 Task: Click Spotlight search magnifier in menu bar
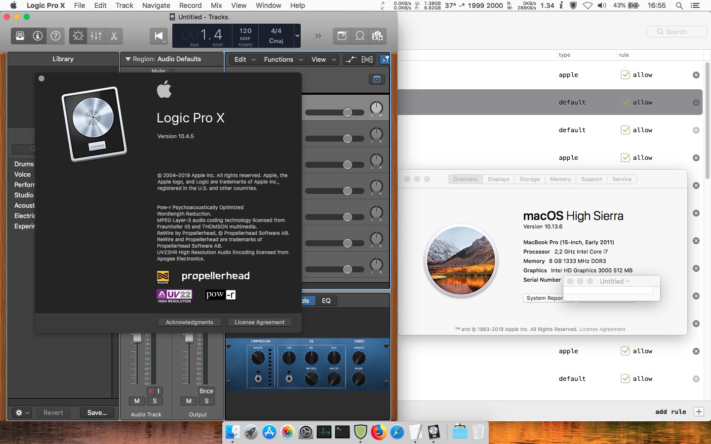pos(679,5)
